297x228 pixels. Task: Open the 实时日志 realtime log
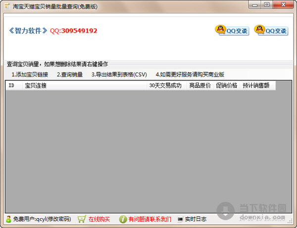196,220
